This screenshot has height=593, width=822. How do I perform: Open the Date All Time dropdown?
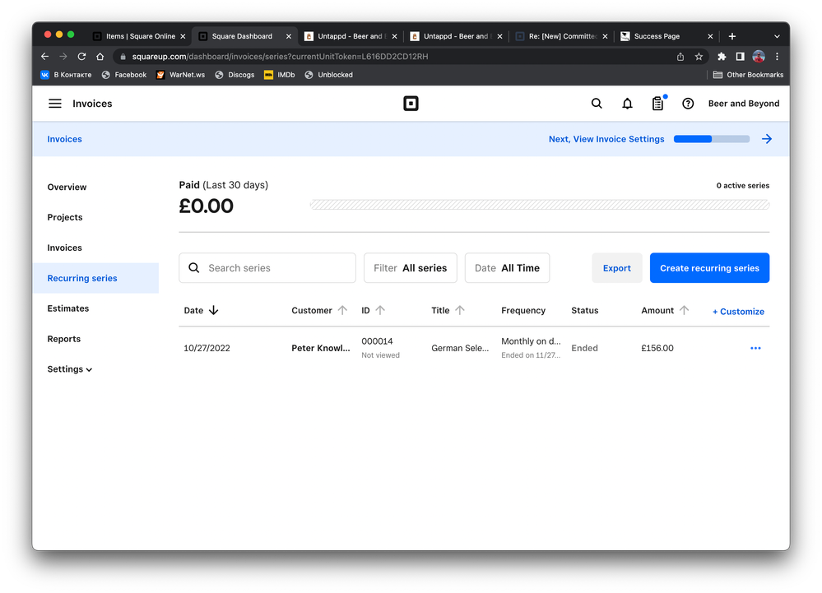(x=507, y=268)
